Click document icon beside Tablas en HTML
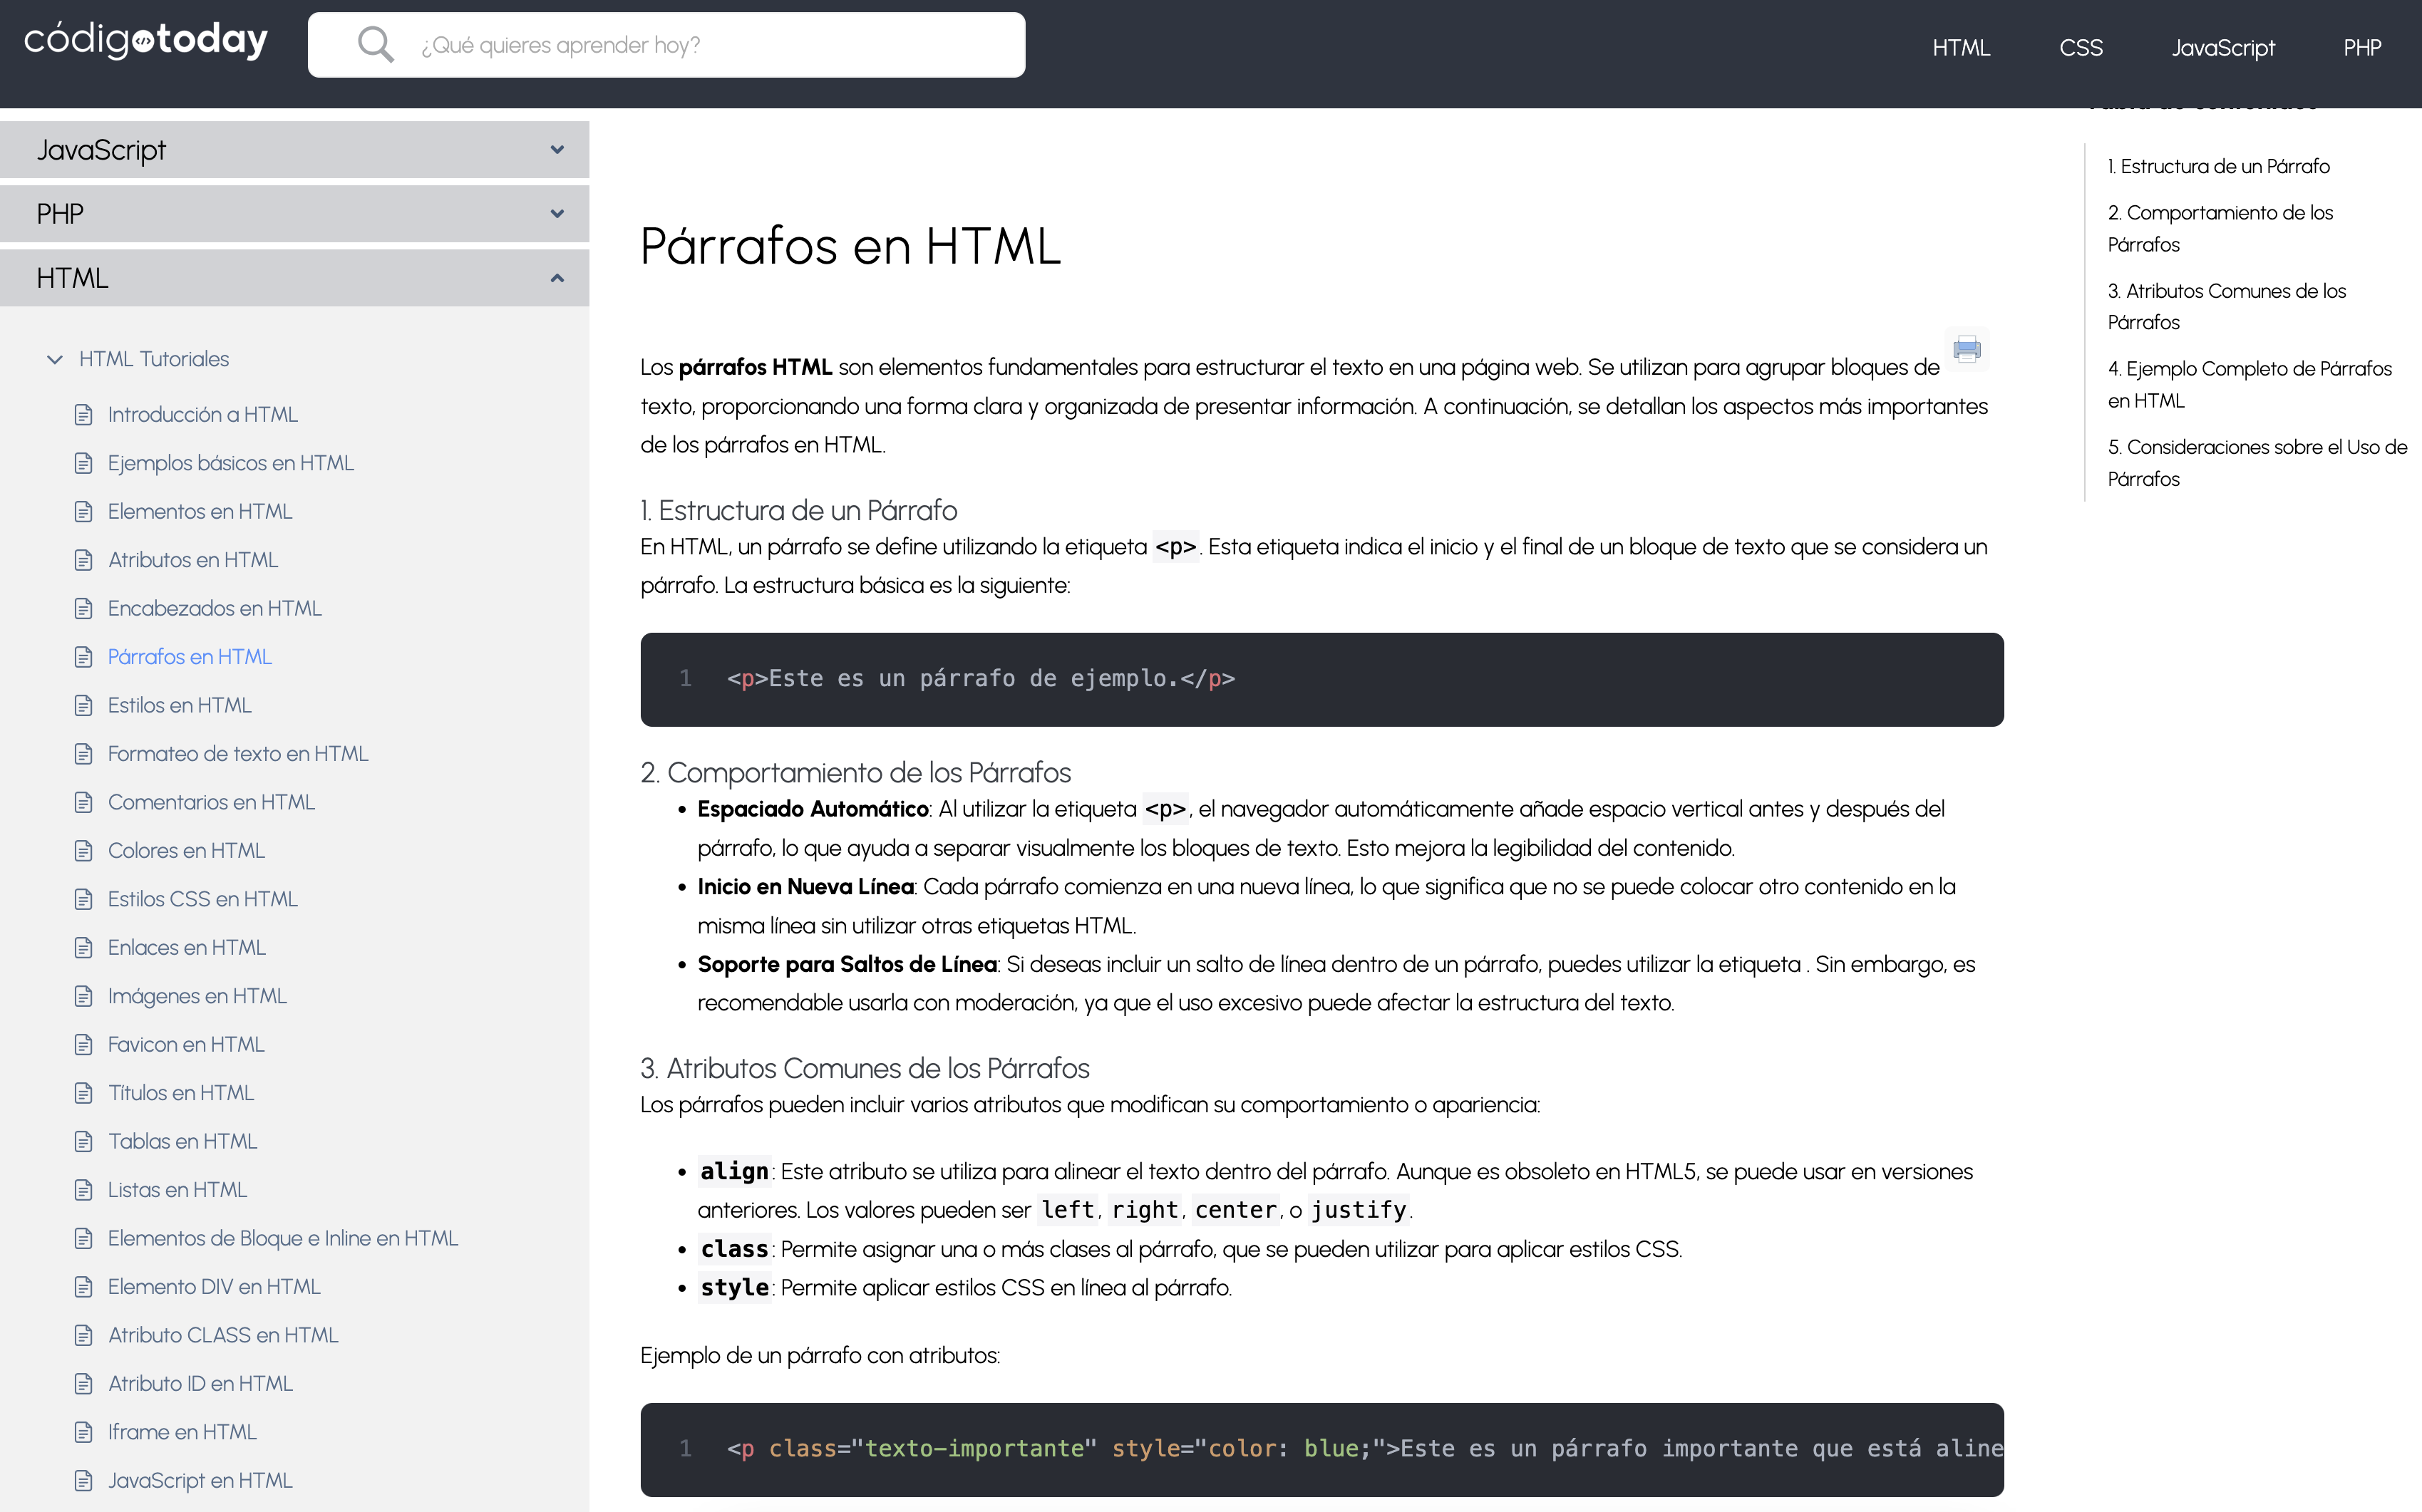2422x1512 pixels. (84, 1142)
